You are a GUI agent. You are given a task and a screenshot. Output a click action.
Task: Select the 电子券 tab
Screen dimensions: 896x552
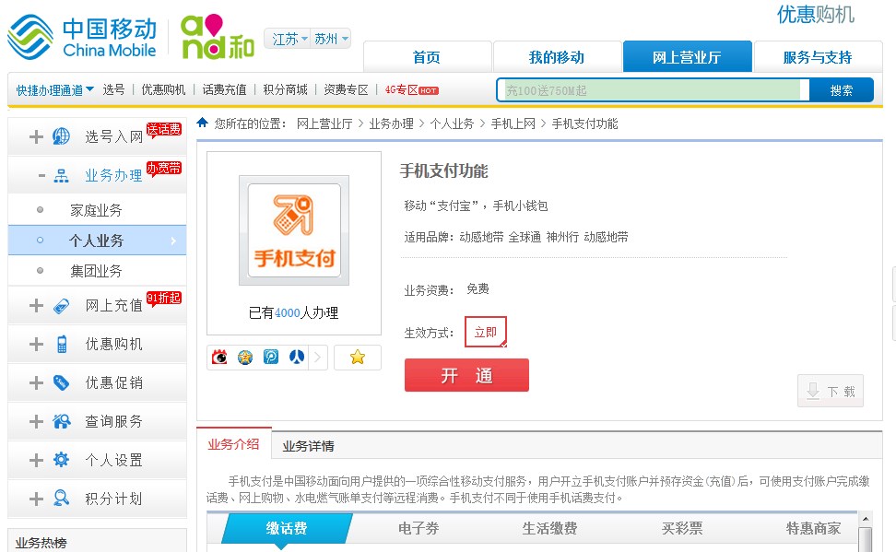tap(419, 528)
